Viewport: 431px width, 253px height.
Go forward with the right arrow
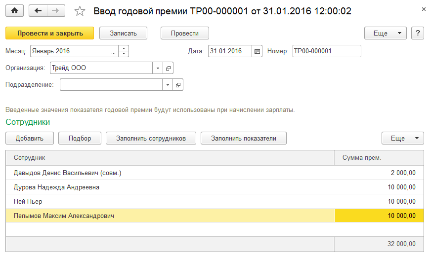(x=55, y=11)
